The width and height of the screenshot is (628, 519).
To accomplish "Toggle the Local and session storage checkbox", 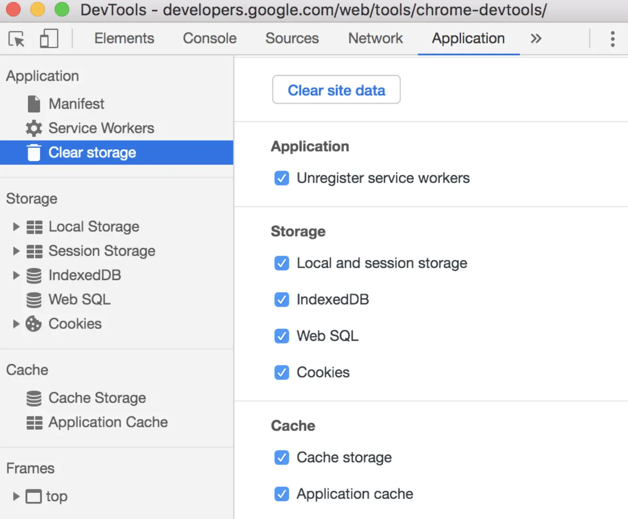I will [x=282, y=263].
